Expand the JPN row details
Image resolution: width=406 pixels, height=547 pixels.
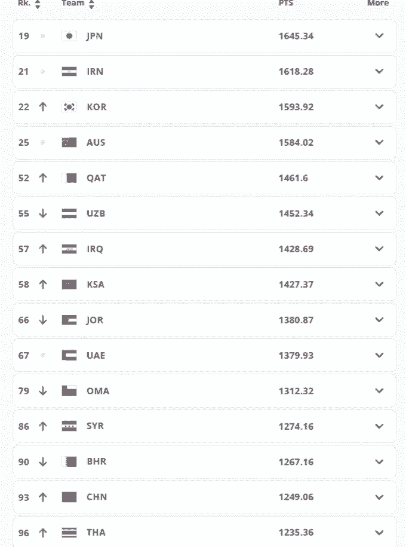click(379, 36)
